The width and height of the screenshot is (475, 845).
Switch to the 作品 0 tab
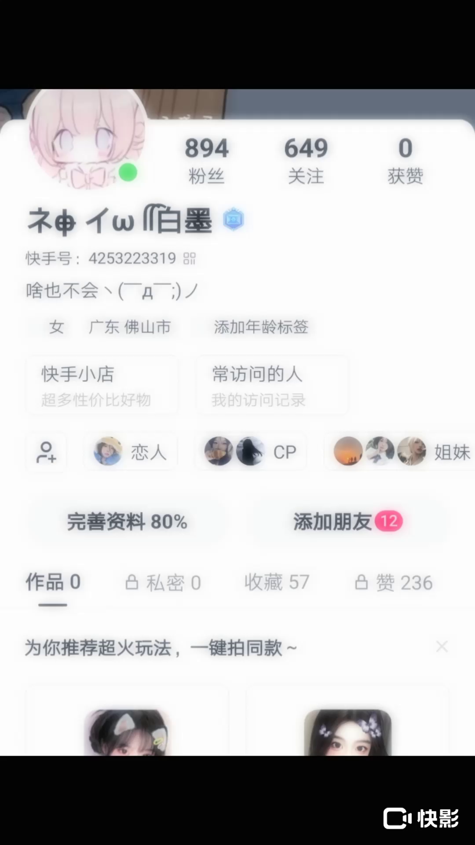[x=53, y=582]
